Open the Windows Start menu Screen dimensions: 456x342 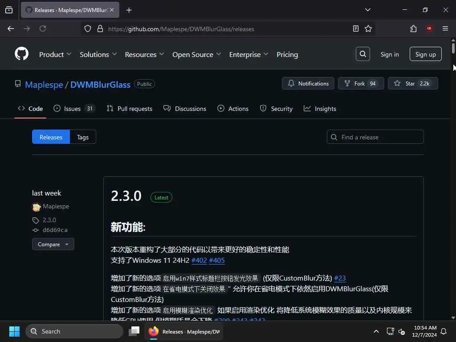pos(14,331)
